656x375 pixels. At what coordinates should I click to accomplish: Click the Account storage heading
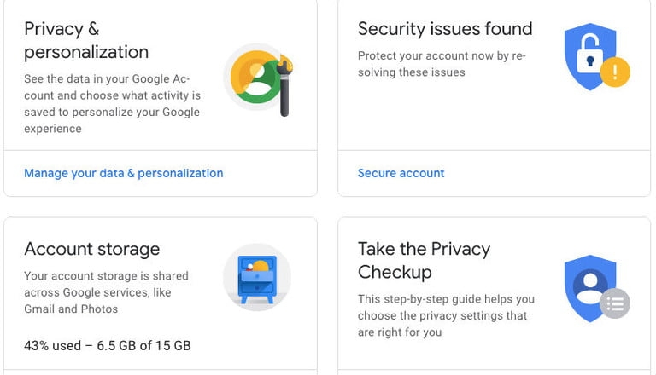[x=91, y=249]
